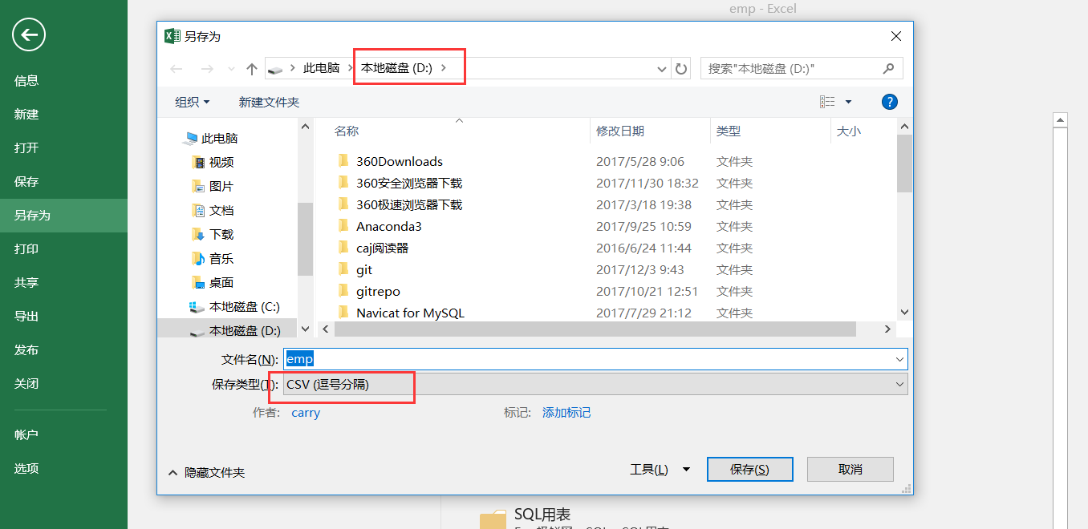
Task: Select the 音乐 music library icon
Action: tap(198, 258)
